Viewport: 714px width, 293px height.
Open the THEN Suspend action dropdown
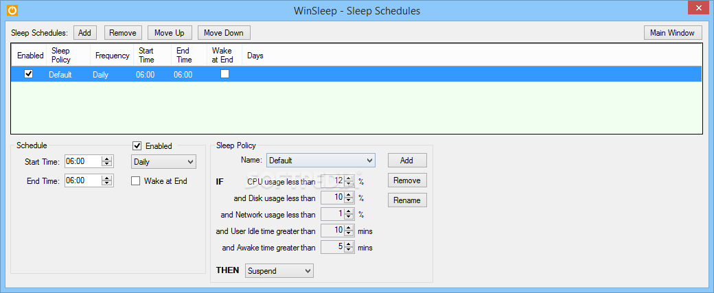tap(279, 271)
